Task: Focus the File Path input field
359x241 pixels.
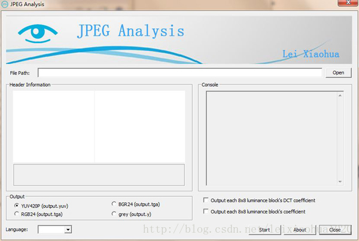Action: coord(180,73)
